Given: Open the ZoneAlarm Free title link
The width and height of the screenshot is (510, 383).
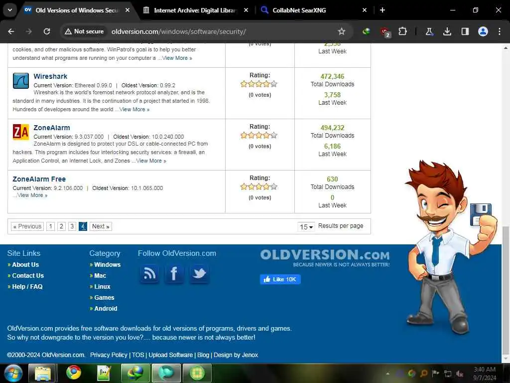Looking at the screenshot, I should (39, 179).
